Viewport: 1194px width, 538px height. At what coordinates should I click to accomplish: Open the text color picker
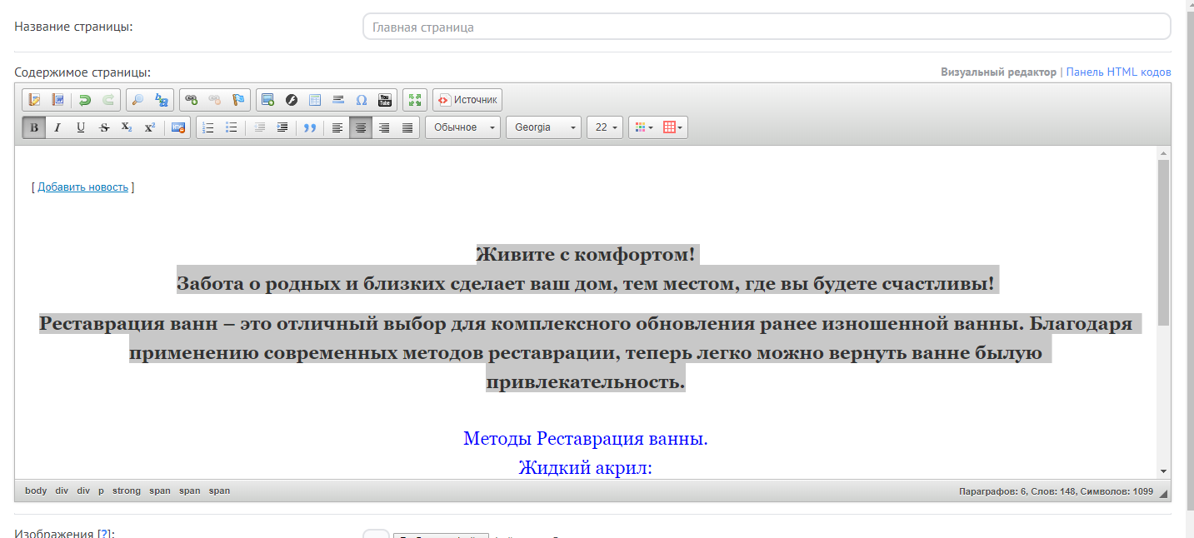pos(643,127)
